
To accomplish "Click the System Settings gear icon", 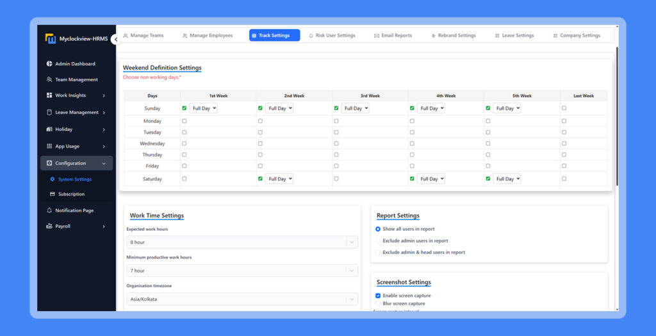I will tap(53, 180).
